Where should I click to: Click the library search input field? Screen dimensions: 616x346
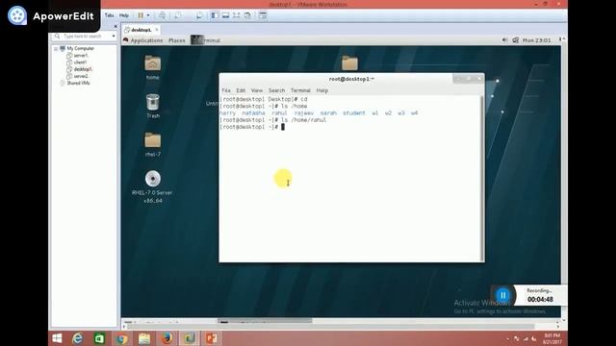click(86, 37)
